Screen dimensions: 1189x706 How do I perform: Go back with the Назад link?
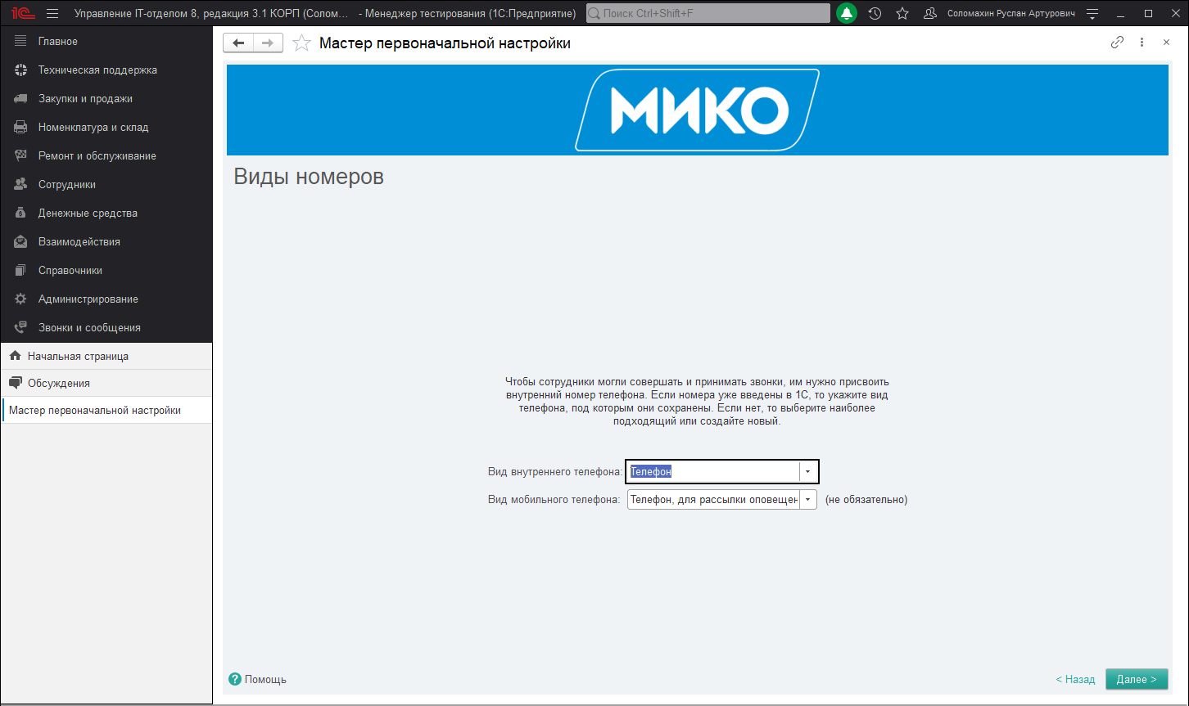(1075, 680)
